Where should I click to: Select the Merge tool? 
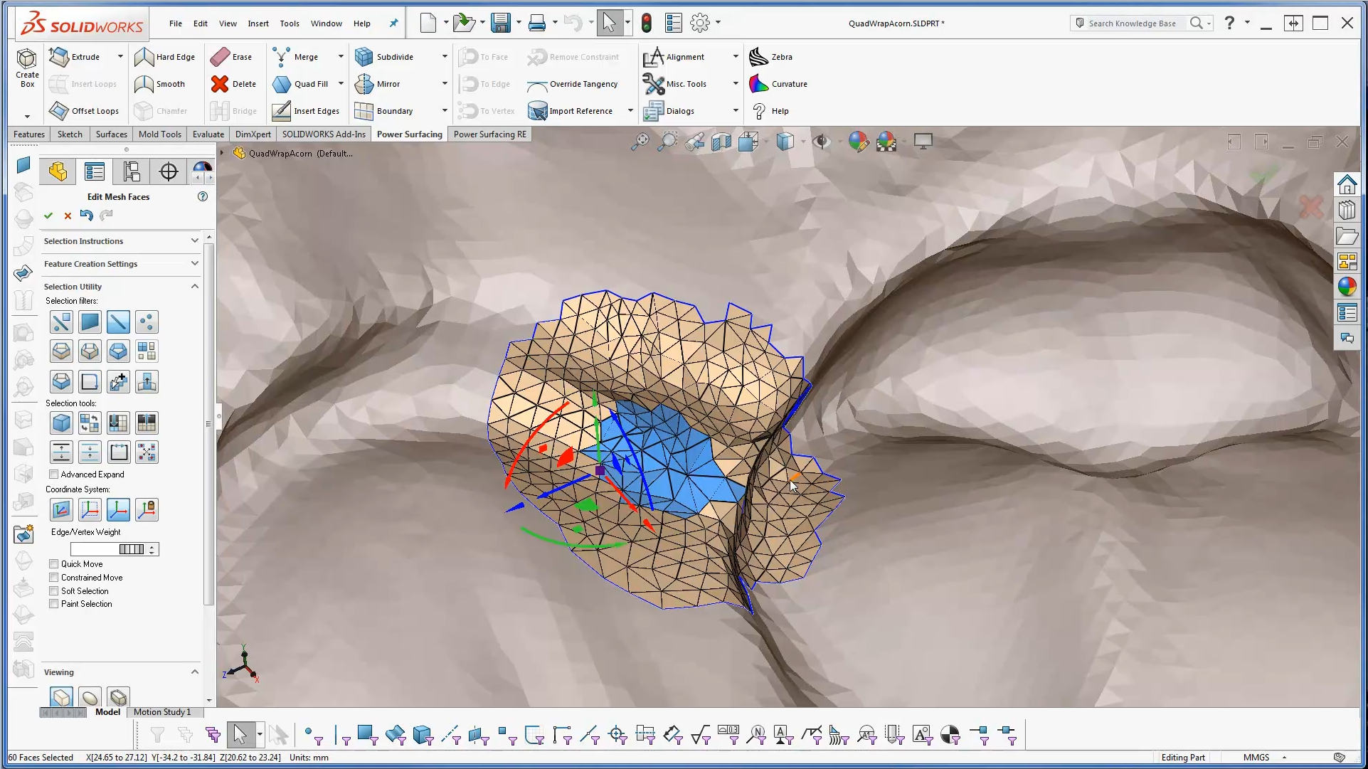(x=296, y=57)
